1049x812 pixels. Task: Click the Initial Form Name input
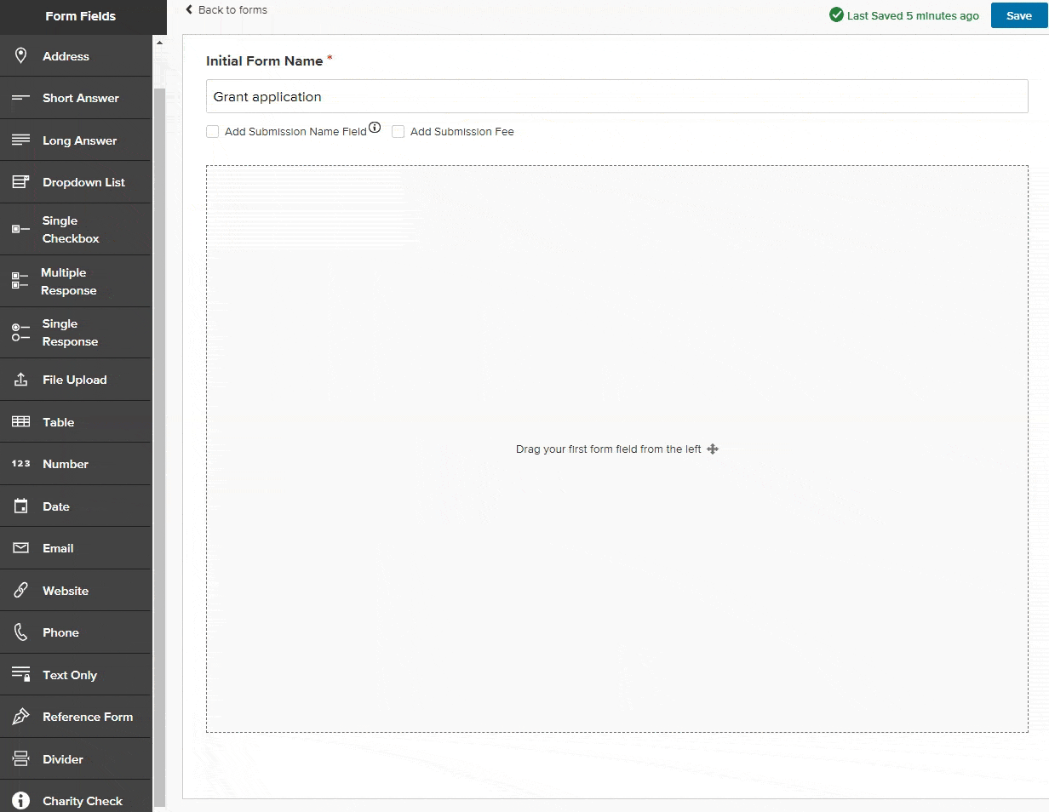click(617, 96)
